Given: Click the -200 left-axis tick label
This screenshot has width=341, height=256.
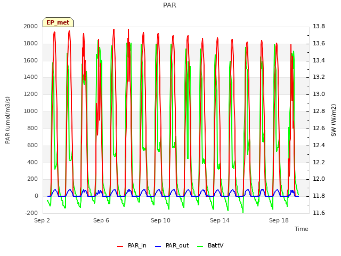Looking at the screenshot, I should pyautogui.click(x=31, y=213).
